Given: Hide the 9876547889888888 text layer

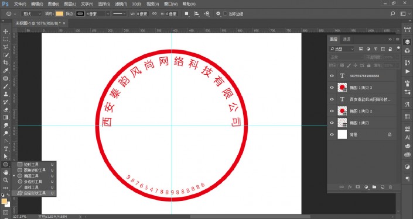Looking at the screenshot, I should coord(332,76).
